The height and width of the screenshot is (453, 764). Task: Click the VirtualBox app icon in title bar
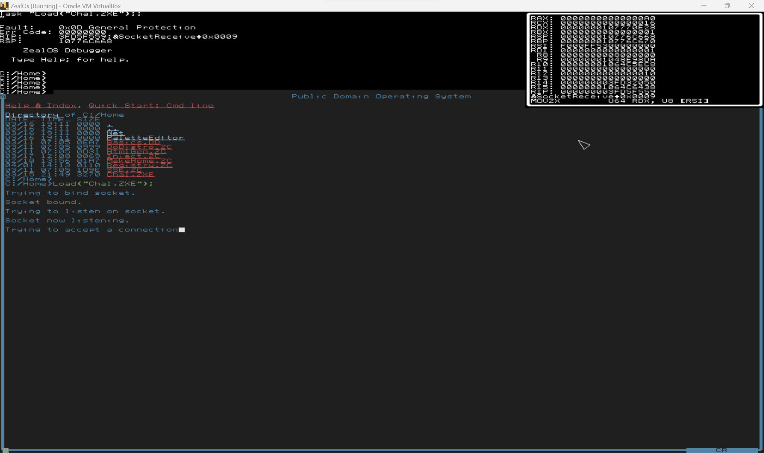(4, 6)
